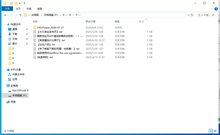Select the InfiniTease_2026-07-21 folder icon
Viewport: 220px width, 135px height.
[35, 27]
